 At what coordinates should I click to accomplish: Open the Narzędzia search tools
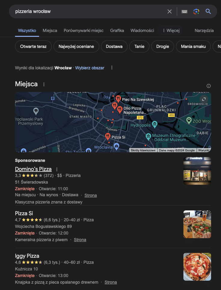(x=204, y=30)
